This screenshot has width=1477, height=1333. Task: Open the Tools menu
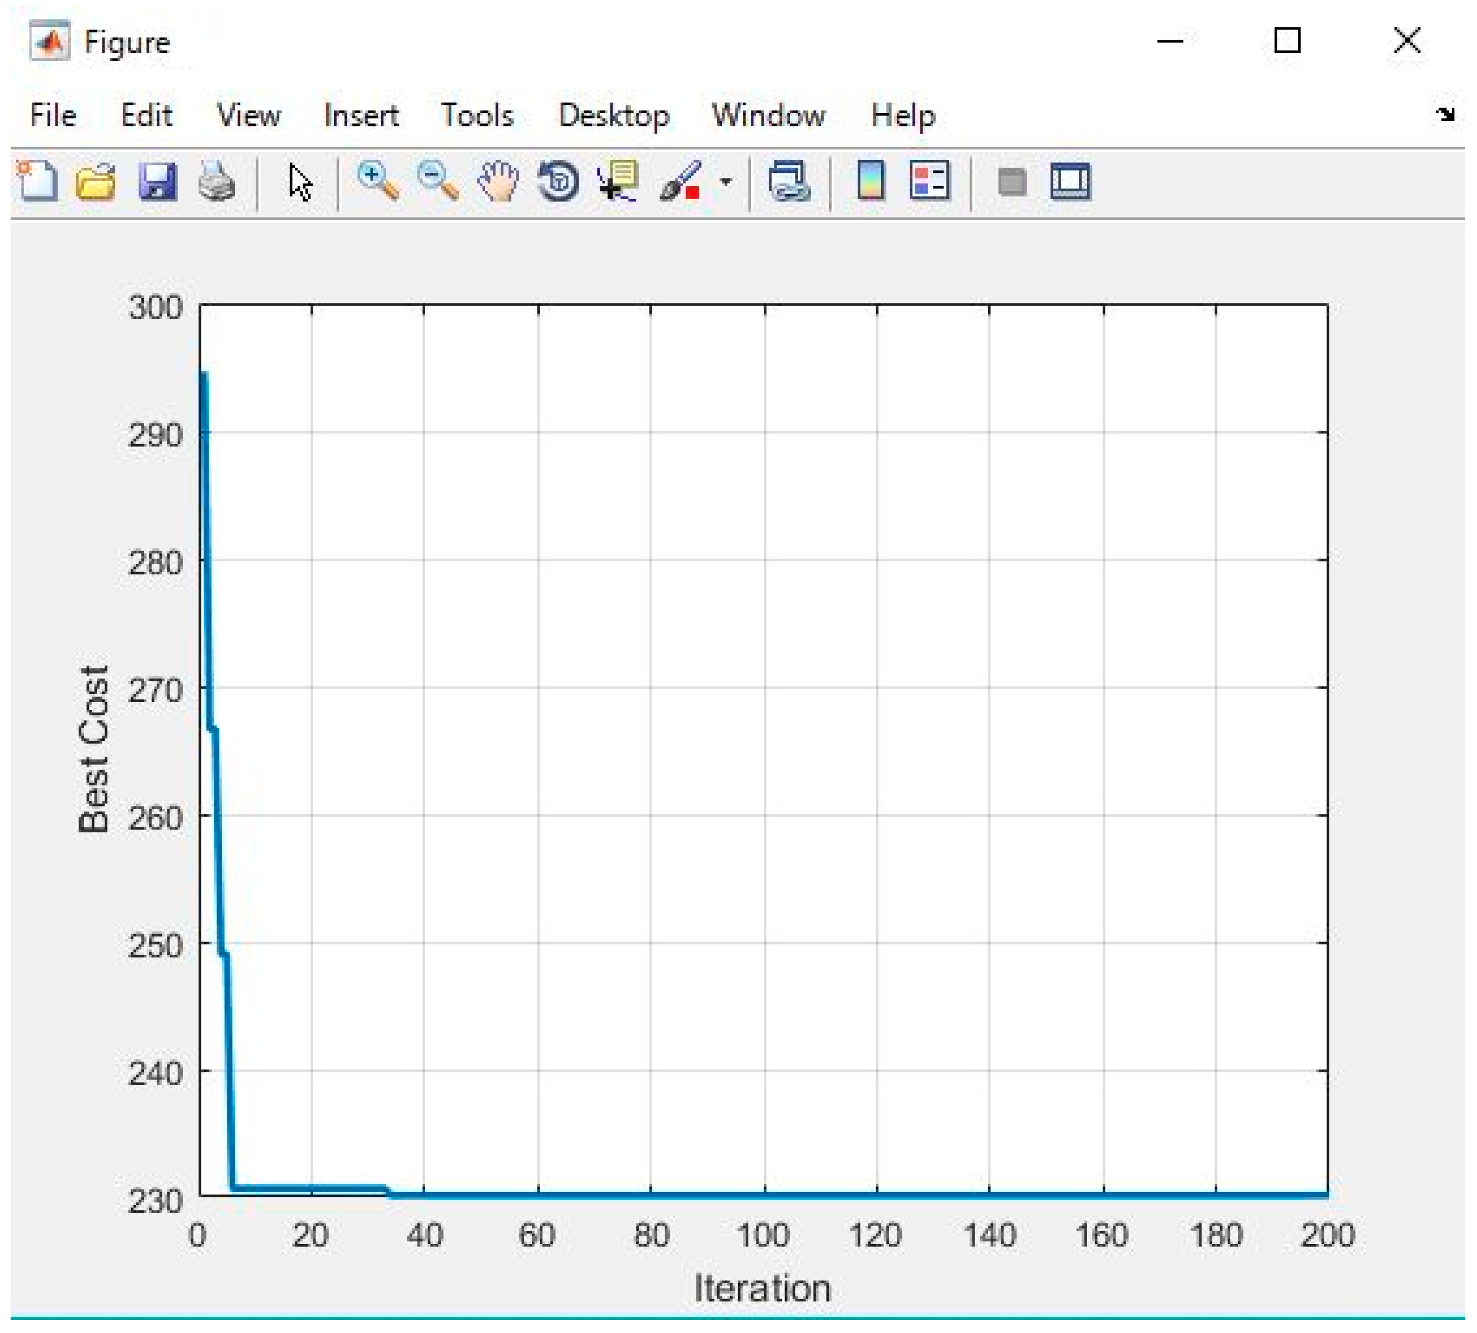pos(477,115)
